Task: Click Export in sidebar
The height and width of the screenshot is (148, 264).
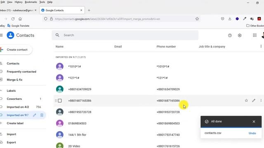Action: point(11,142)
